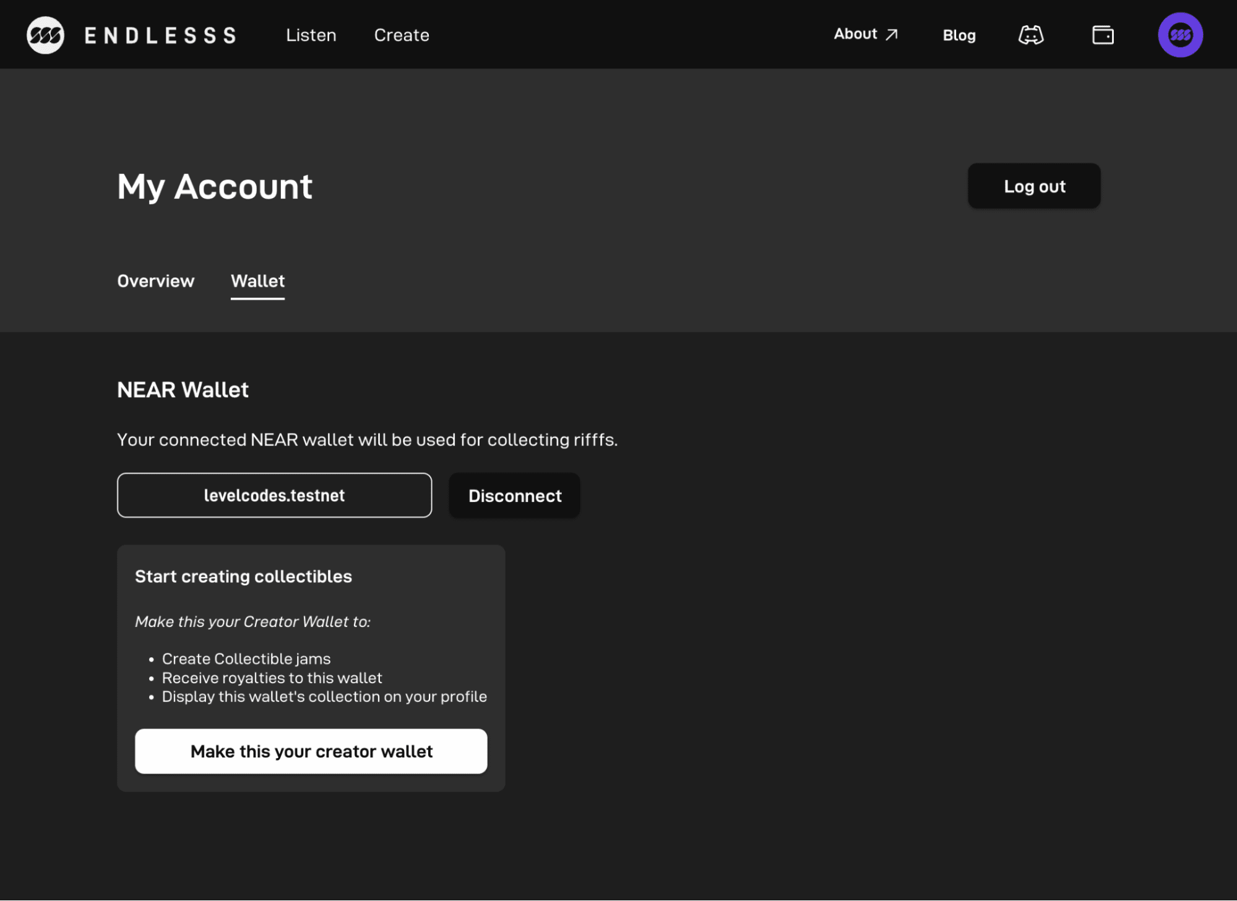Open the About link
Image resolution: width=1237 pixels, height=901 pixels.
point(855,35)
